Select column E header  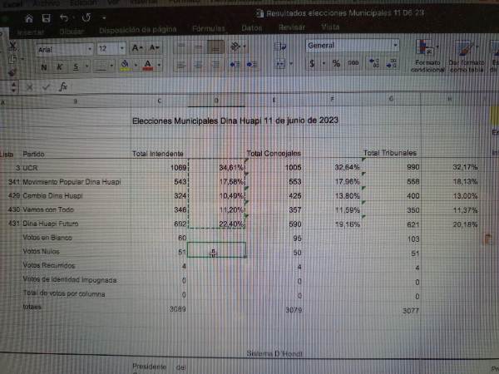pos(274,100)
